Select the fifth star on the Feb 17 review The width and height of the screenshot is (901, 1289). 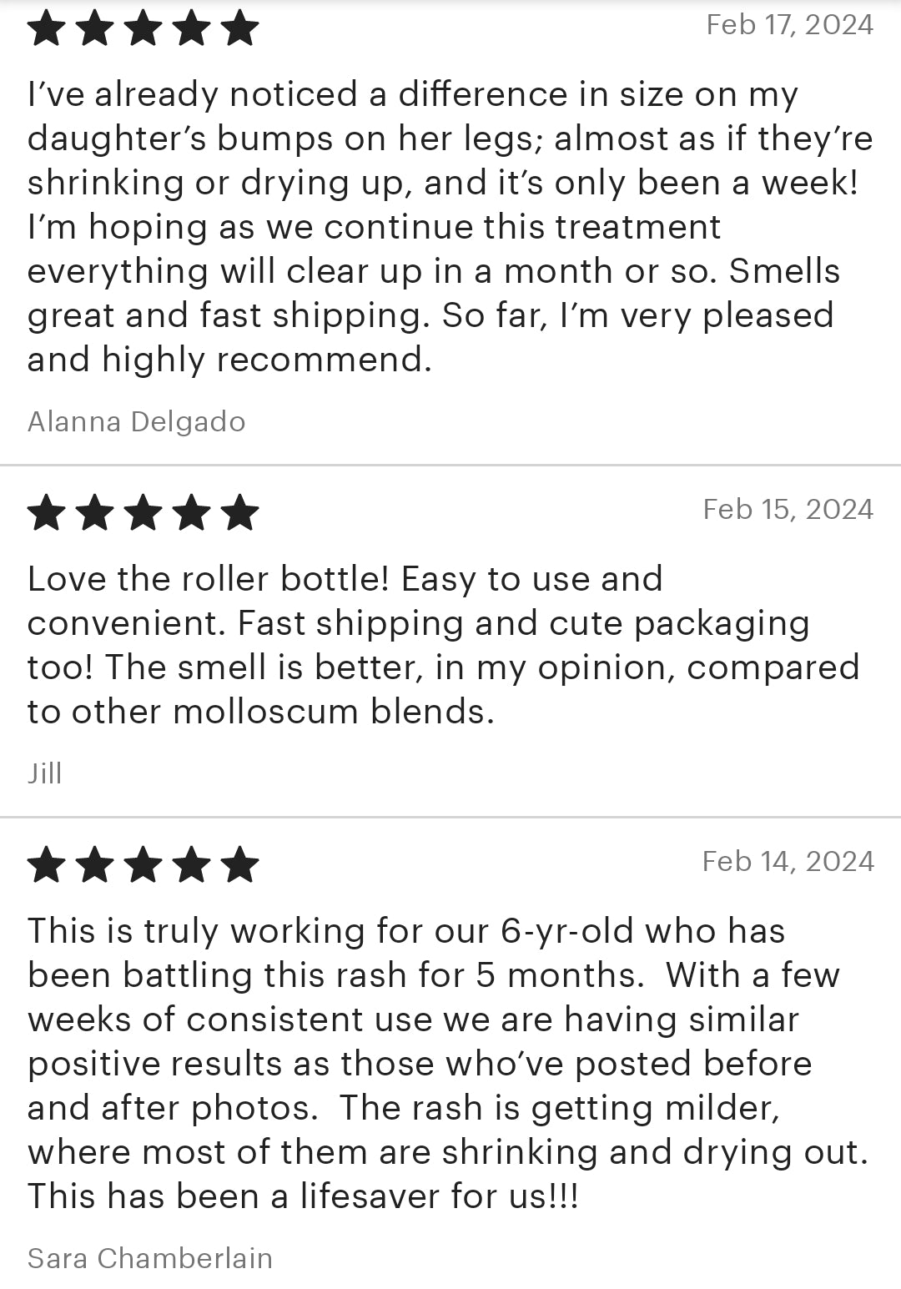click(x=240, y=28)
